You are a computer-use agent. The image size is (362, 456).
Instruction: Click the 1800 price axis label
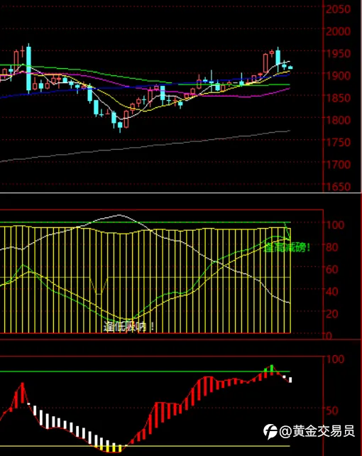click(x=338, y=120)
